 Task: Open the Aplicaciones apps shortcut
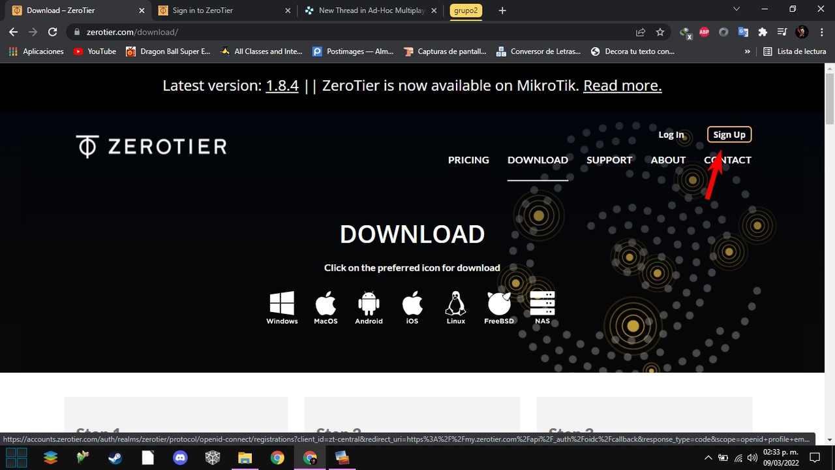[x=37, y=52]
